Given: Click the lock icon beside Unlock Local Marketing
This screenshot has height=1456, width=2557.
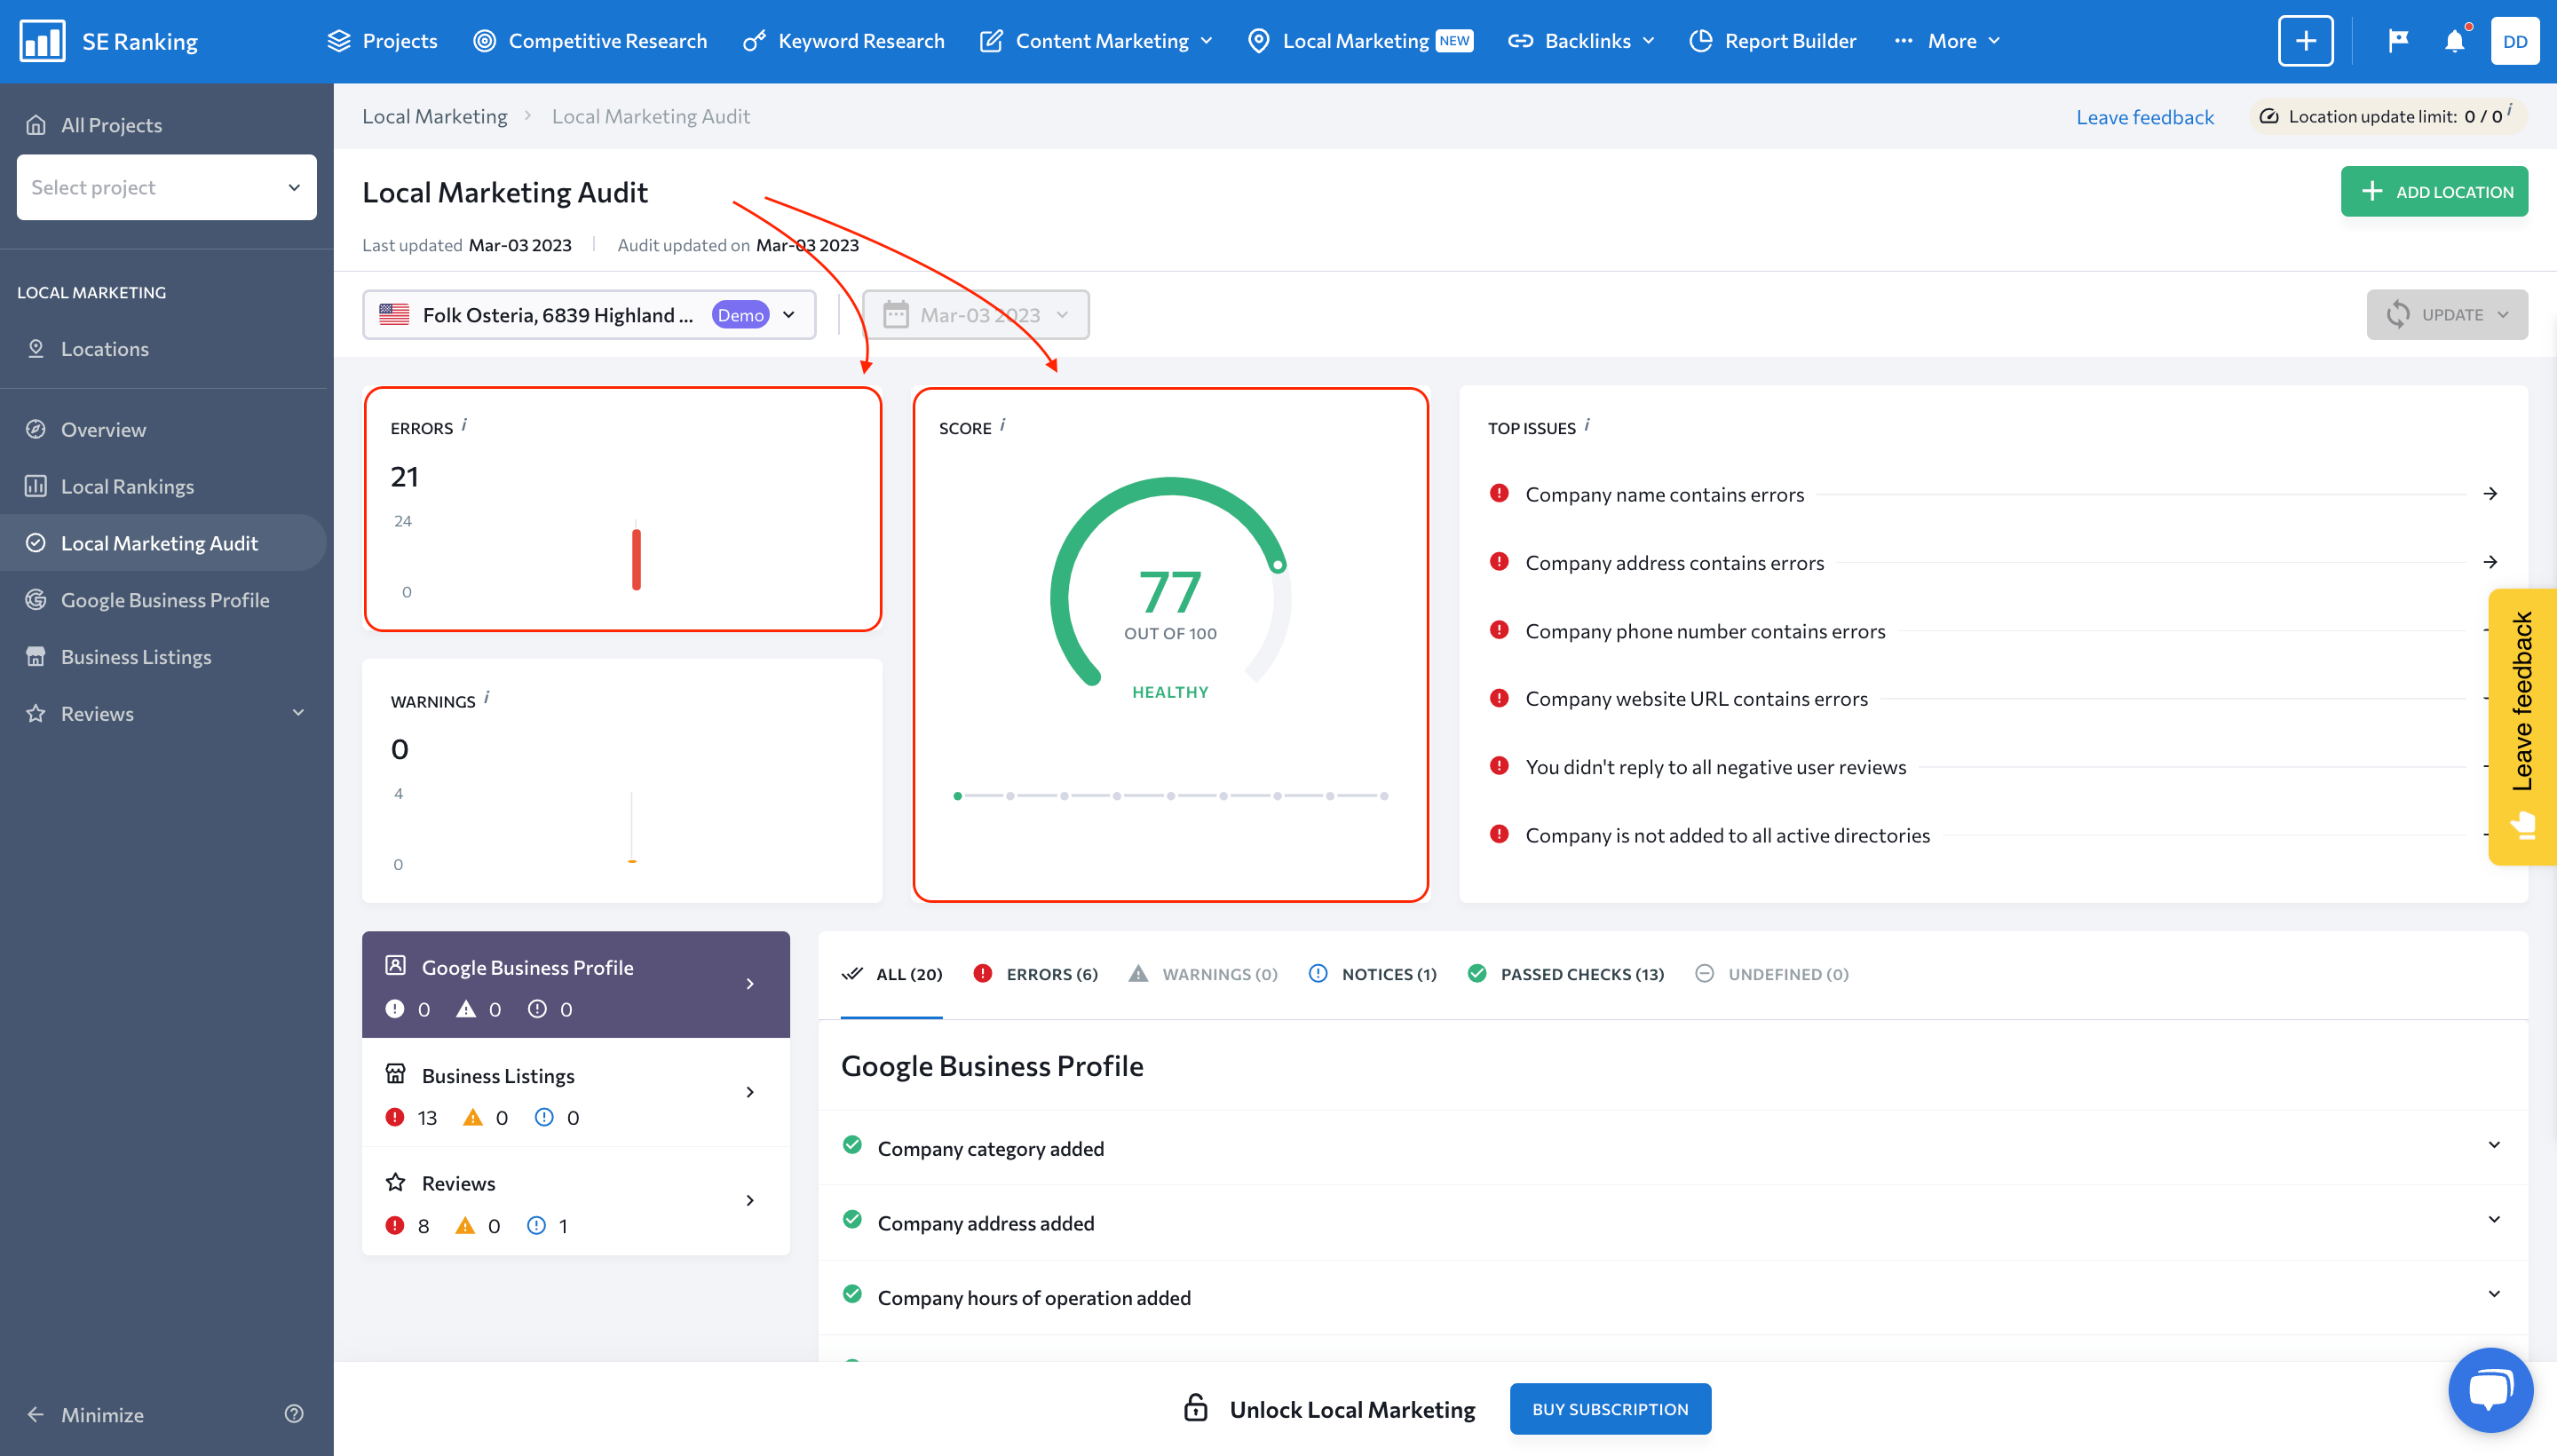Looking at the screenshot, I should click(1195, 1408).
